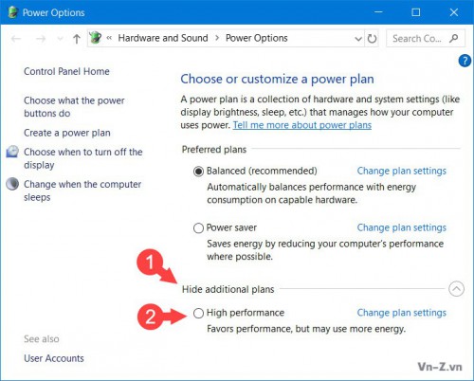Click the display turn-off monitor icon
474x381 pixels.
[12, 152]
